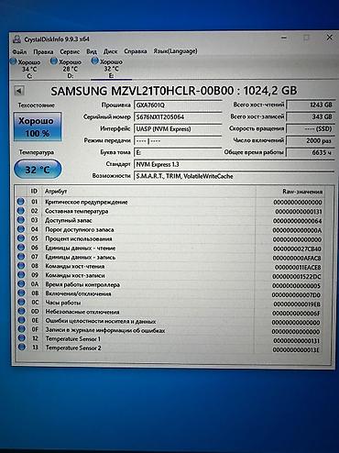Click the status dot for Небезопасные отключения
The image size is (339, 453).
[21, 311]
